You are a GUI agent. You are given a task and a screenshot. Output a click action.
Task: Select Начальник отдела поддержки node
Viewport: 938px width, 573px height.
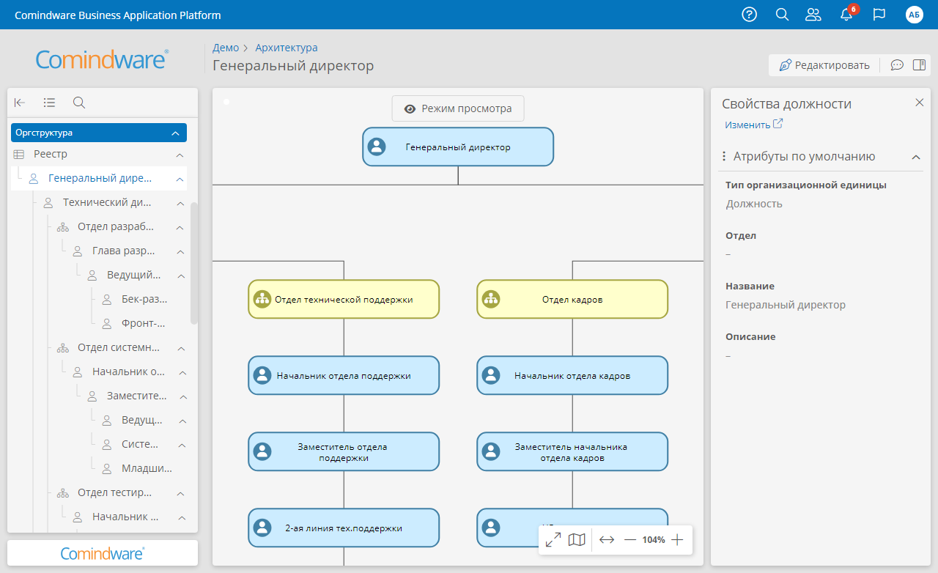(x=344, y=375)
